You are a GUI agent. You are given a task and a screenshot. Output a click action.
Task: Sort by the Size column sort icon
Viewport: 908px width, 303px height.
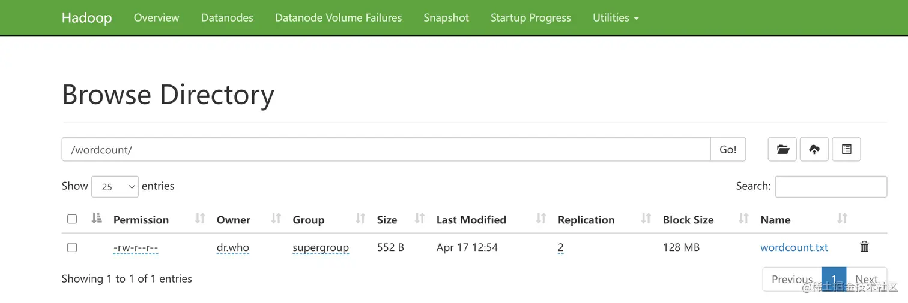pos(420,219)
